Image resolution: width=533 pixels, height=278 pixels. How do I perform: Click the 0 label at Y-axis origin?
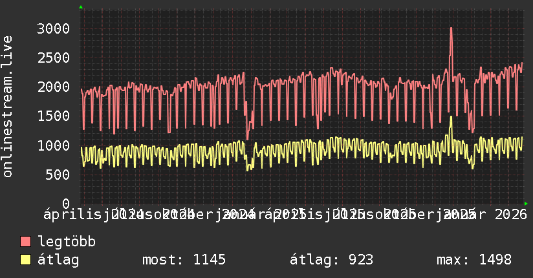click(65, 203)
